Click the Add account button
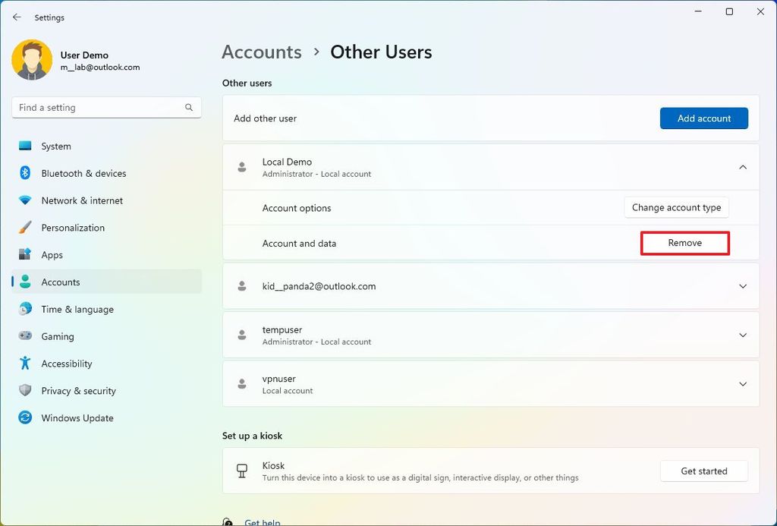777x526 pixels. pos(703,118)
